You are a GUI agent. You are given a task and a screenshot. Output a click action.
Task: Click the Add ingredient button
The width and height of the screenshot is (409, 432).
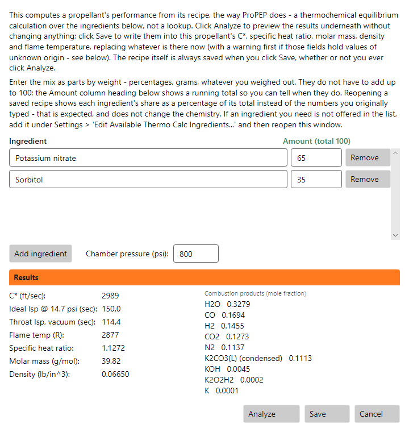point(40,254)
